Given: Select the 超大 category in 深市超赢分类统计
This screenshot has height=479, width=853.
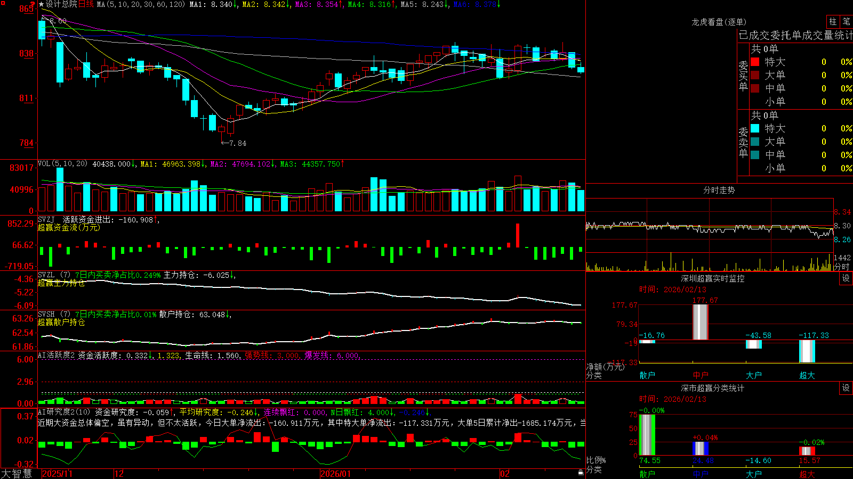Looking at the screenshot, I should tap(807, 474).
